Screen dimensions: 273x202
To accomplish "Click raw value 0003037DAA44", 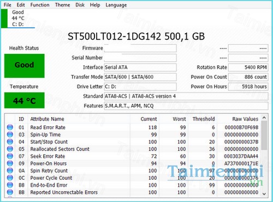I will tap(241, 156).
